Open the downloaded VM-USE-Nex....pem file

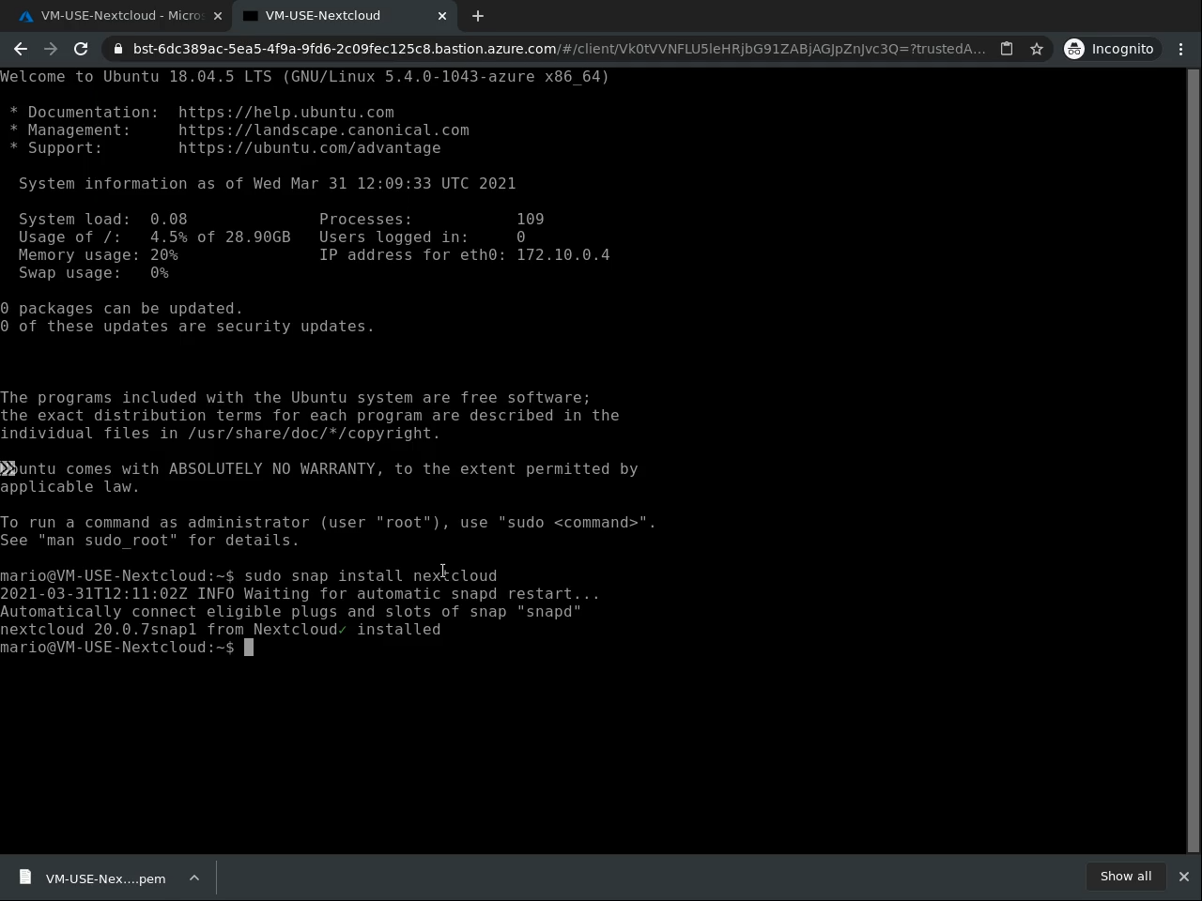[94, 878]
